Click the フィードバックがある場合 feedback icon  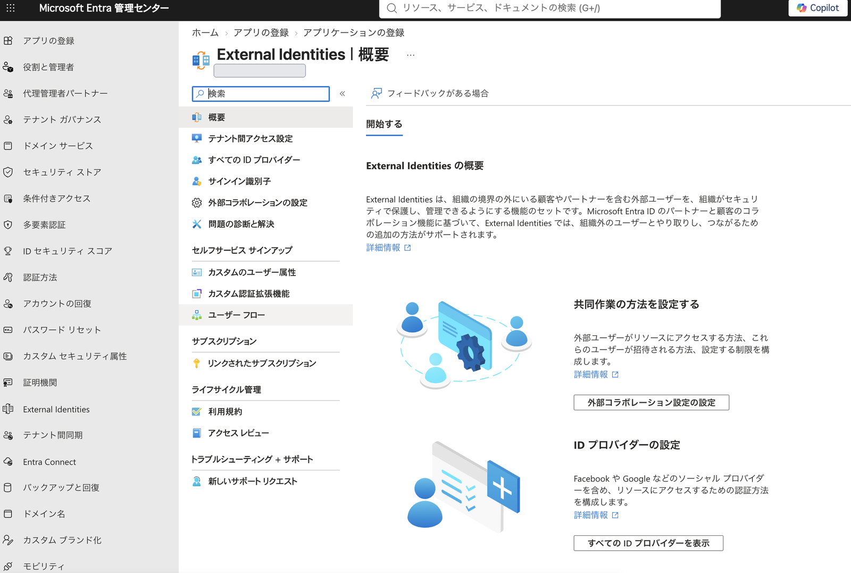377,94
